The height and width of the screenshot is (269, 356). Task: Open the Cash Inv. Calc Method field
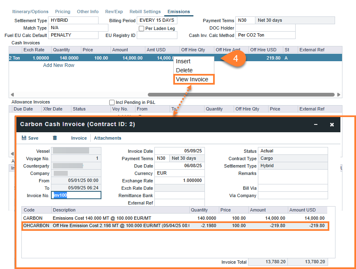point(265,35)
